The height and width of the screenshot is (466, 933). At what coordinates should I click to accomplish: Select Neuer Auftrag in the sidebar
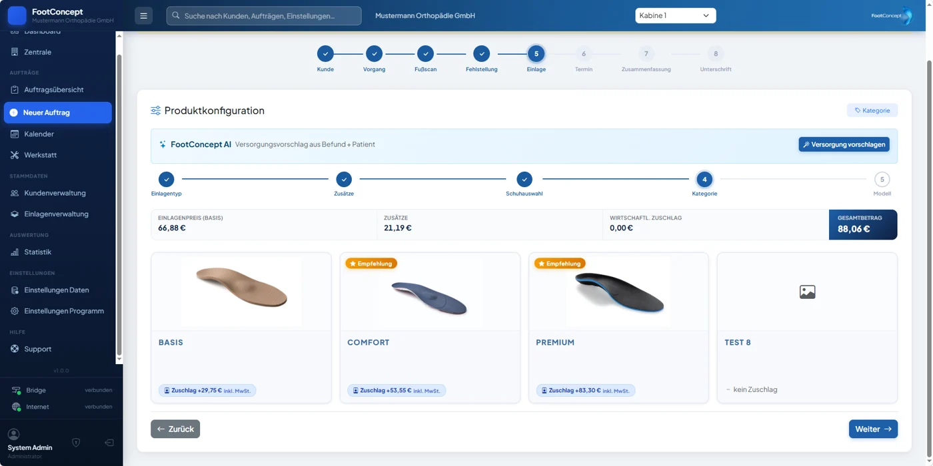click(58, 113)
